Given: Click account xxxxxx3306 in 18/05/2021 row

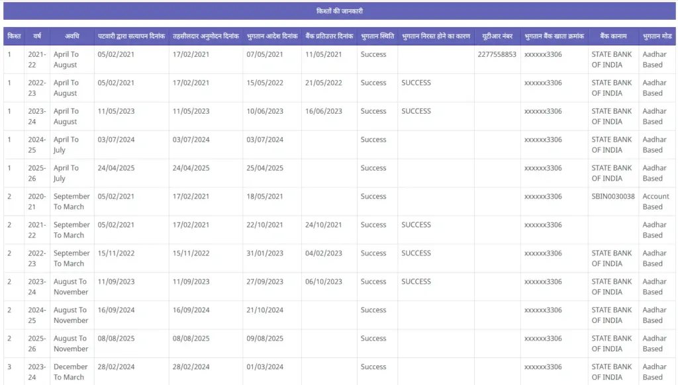Looking at the screenshot, I should 543,196.
